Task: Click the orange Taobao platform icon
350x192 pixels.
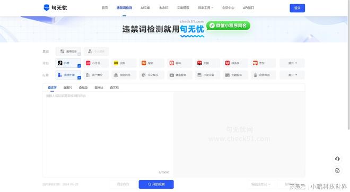Action: coord(144,63)
